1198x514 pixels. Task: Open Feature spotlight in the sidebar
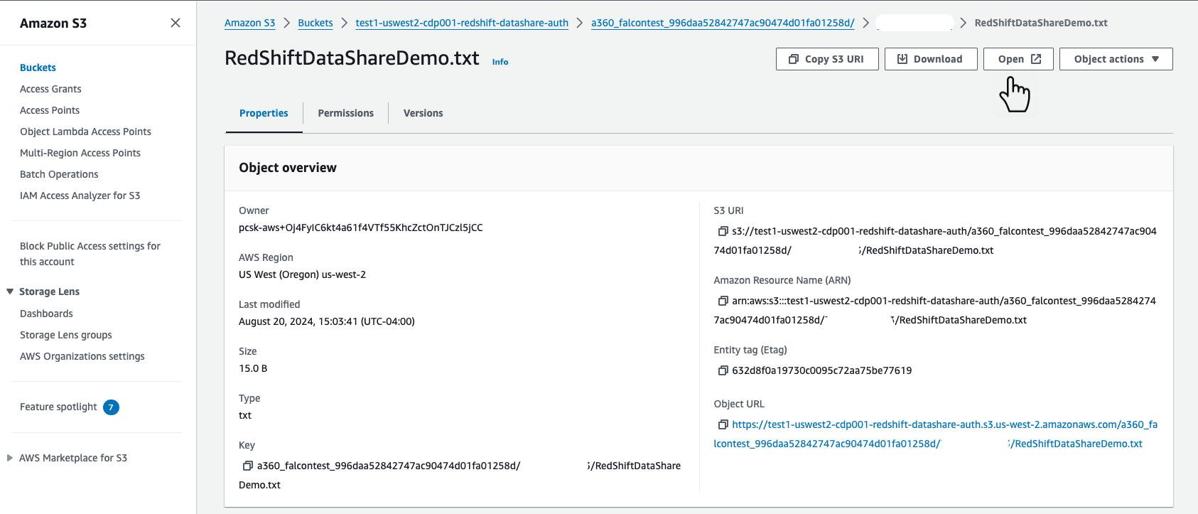58,407
